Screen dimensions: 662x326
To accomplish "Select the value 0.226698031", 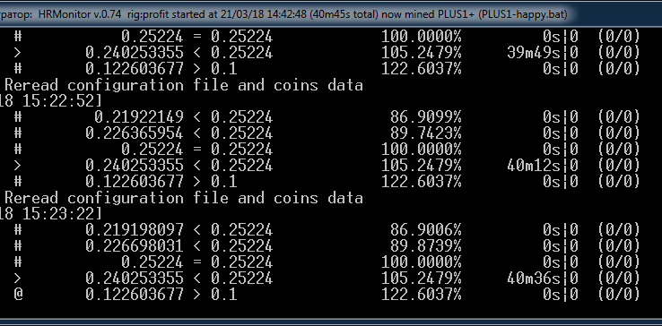I will click(135, 246).
